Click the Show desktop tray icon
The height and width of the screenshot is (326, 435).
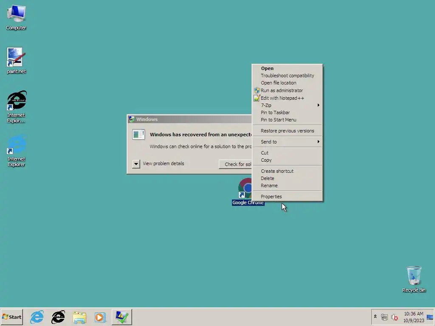[430, 317]
